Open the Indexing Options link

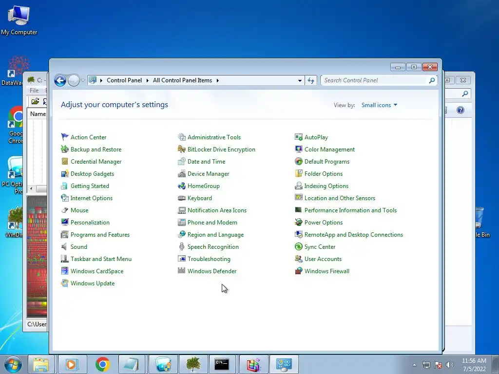coord(326,186)
